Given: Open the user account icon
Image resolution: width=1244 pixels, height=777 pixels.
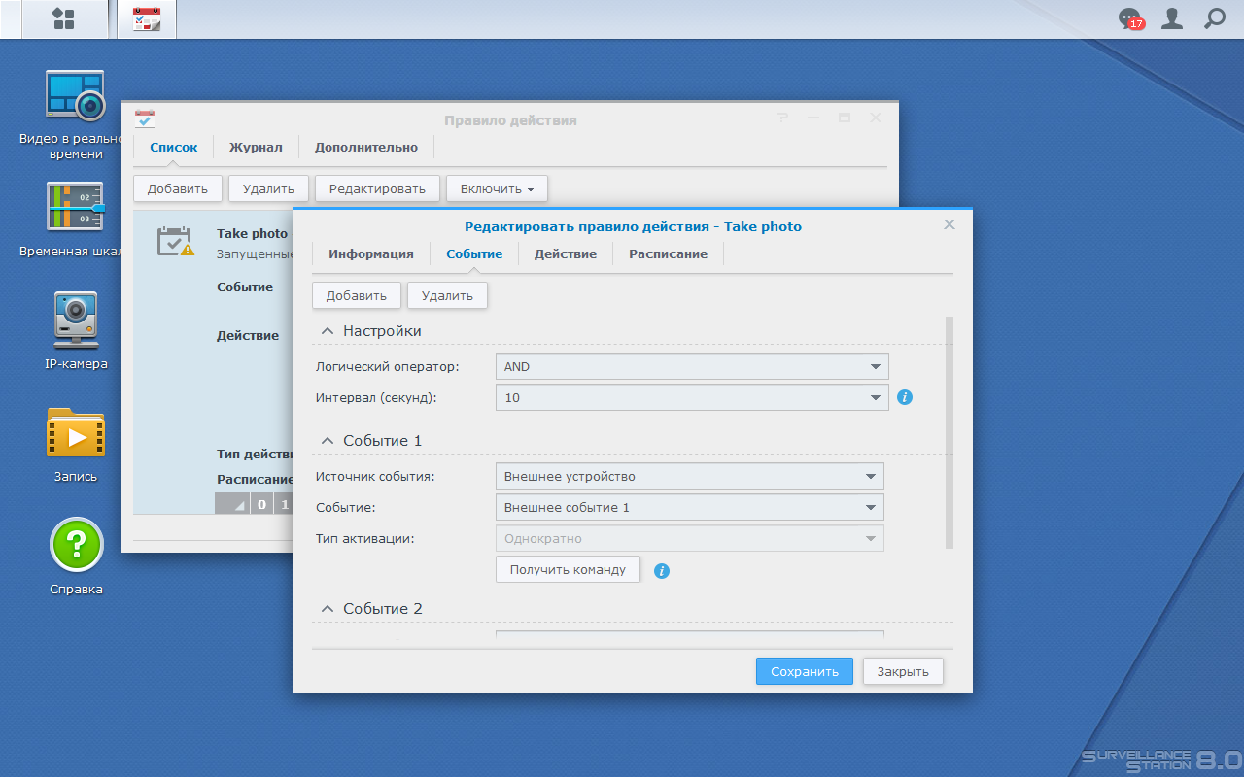Looking at the screenshot, I should click(x=1172, y=17).
